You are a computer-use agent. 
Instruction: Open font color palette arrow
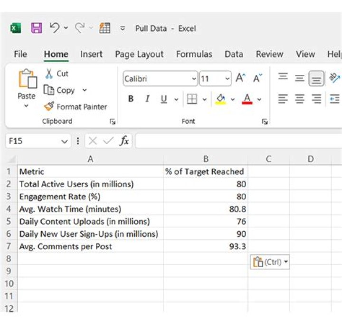259,99
